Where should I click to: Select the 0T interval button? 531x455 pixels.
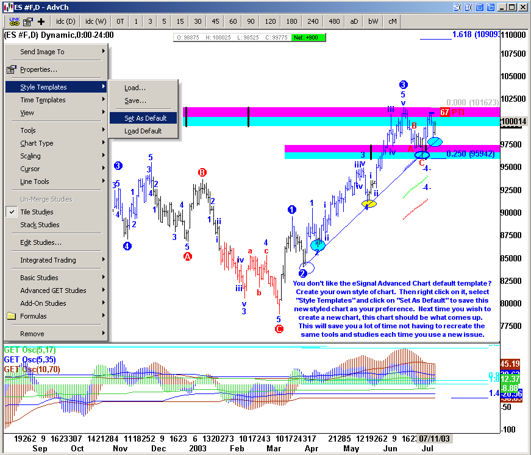coord(120,22)
